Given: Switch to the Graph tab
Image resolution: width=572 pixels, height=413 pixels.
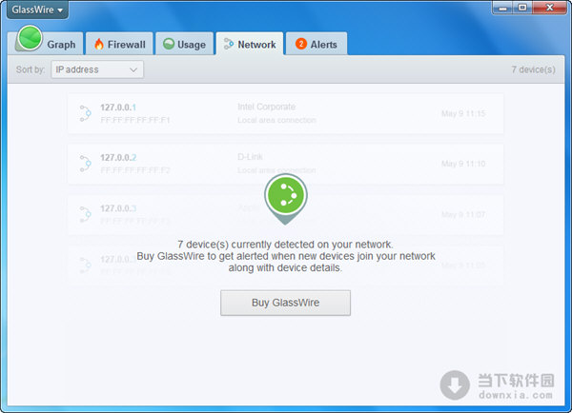Looking at the screenshot, I should (46, 44).
